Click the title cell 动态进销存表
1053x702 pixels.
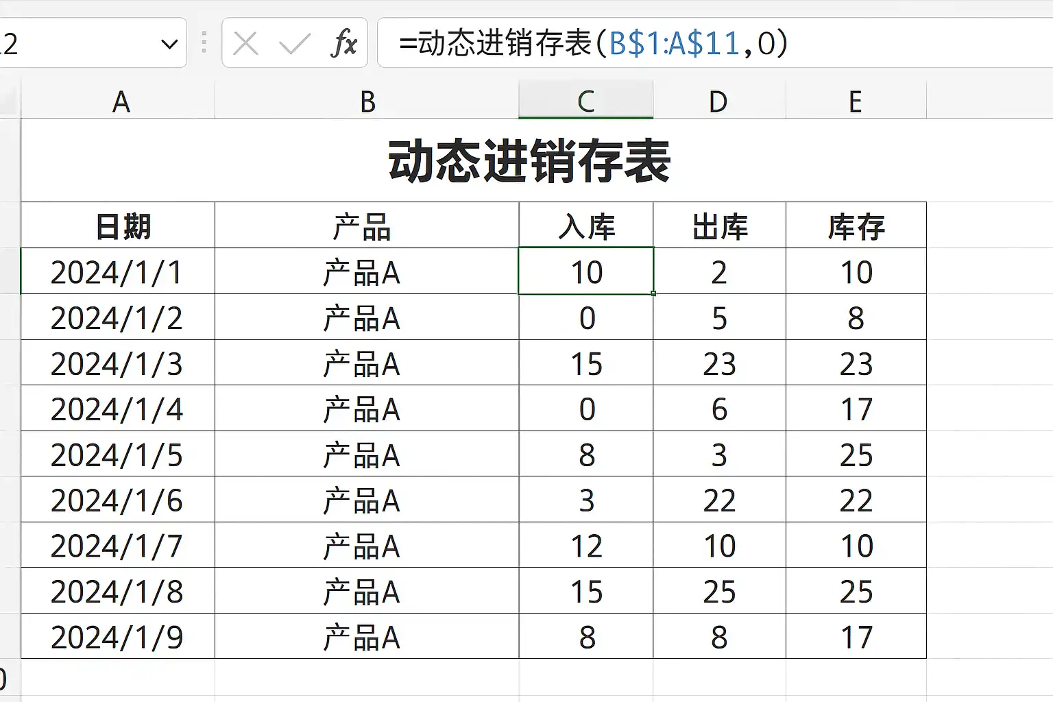click(x=528, y=161)
